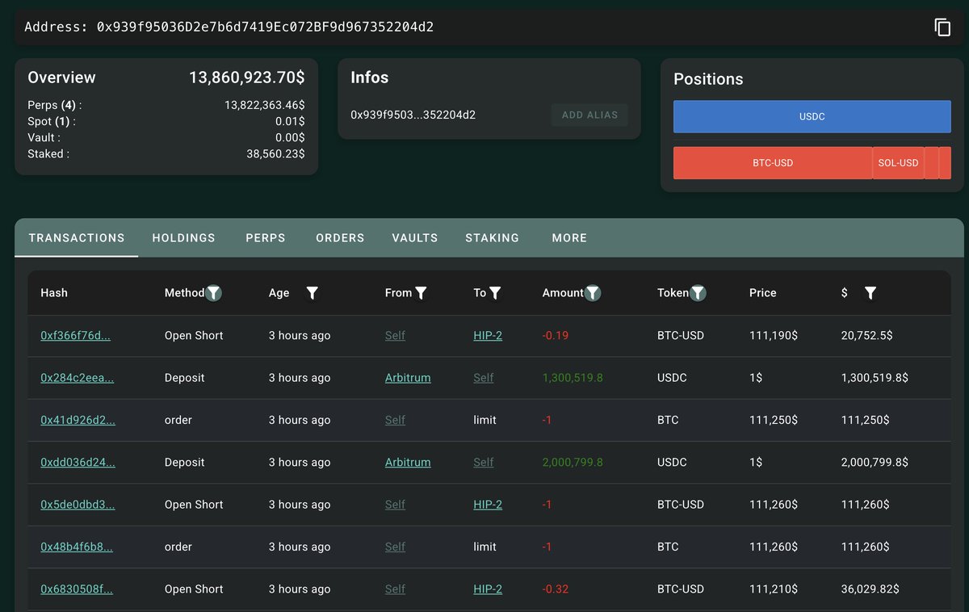Switch to the Holdings tab
This screenshot has width=969, height=612.
coord(183,238)
